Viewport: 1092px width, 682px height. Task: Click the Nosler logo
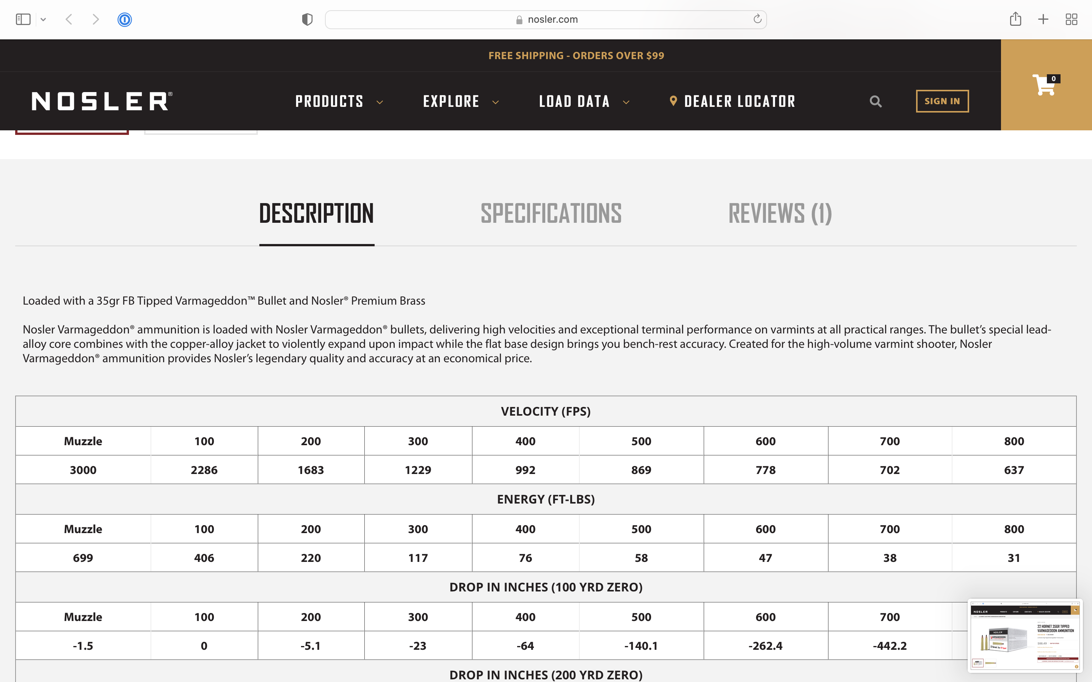102,101
